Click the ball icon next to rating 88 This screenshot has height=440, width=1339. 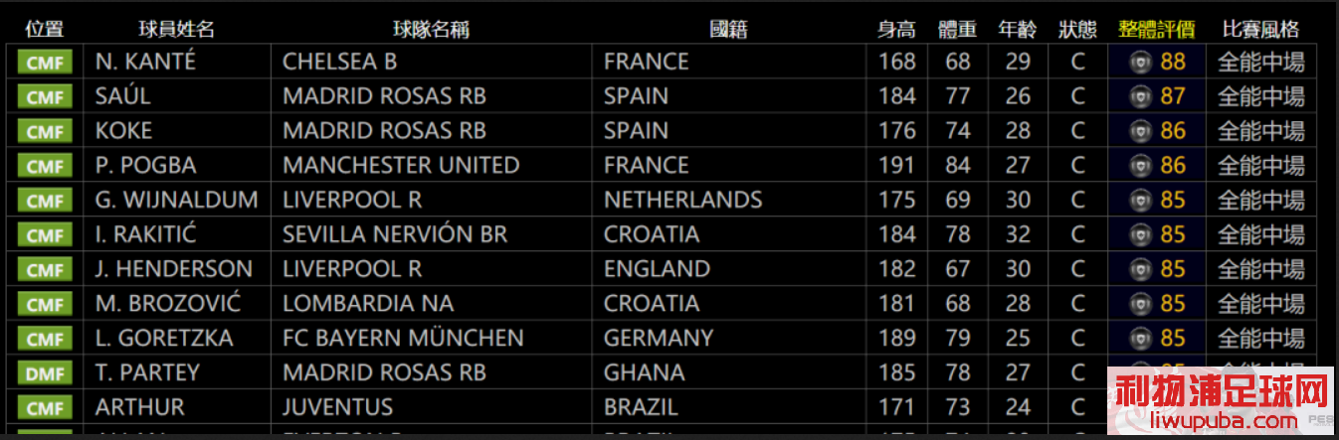coord(1140,63)
